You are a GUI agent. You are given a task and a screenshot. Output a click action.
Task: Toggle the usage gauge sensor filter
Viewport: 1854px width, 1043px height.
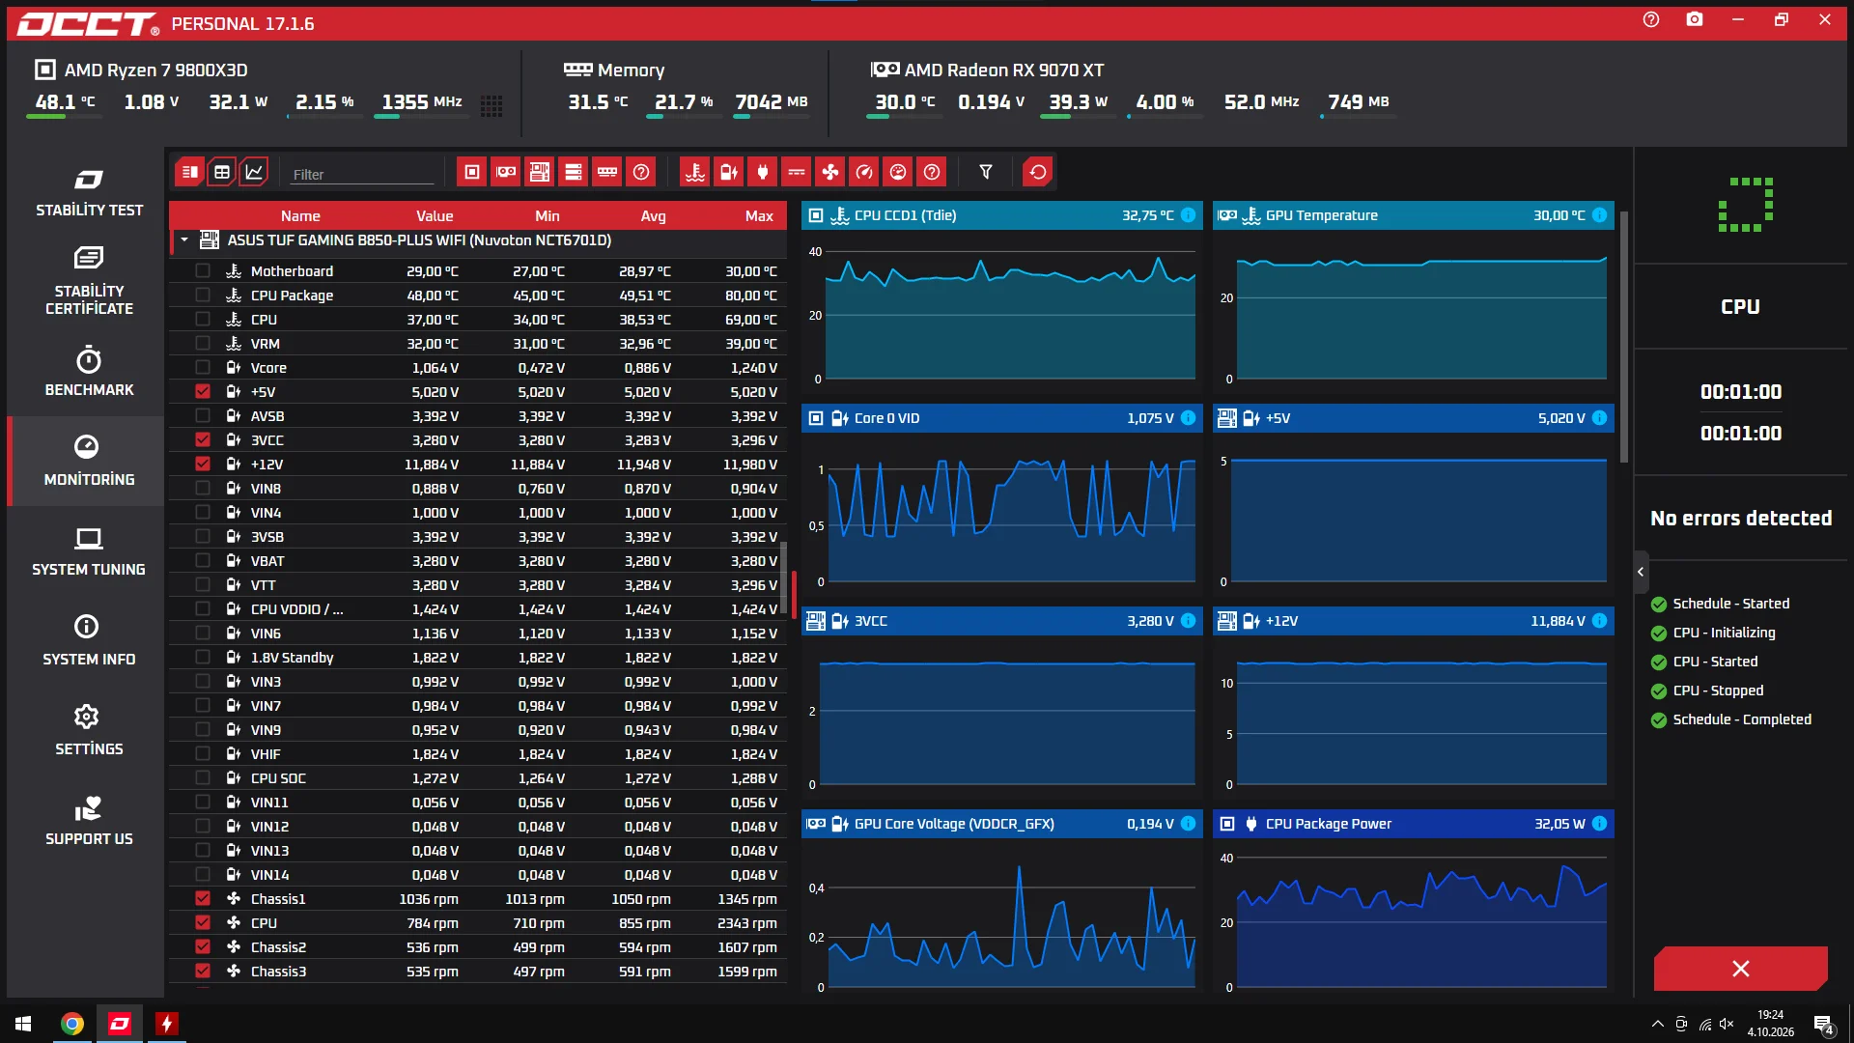tap(898, 172)
